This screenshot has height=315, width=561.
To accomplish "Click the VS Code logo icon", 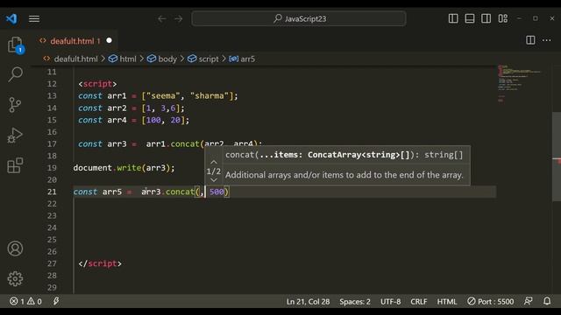I will point(11,18).
